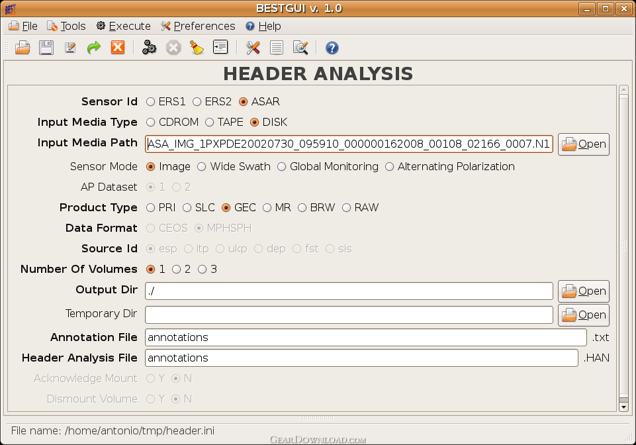
Task: Click the green arrow toolbar icon
Action: [94, 48]
